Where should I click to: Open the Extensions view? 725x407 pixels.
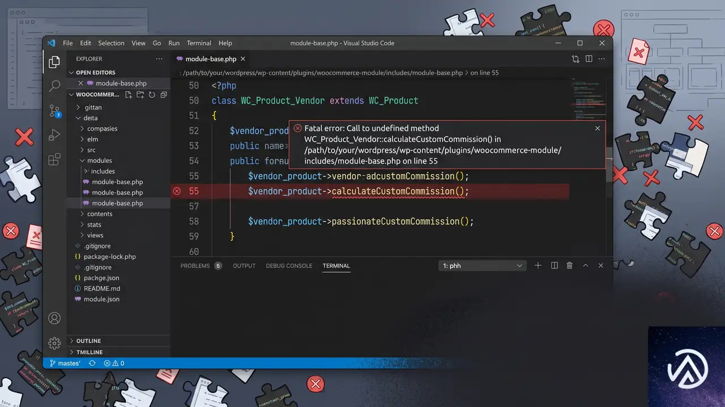54,159
